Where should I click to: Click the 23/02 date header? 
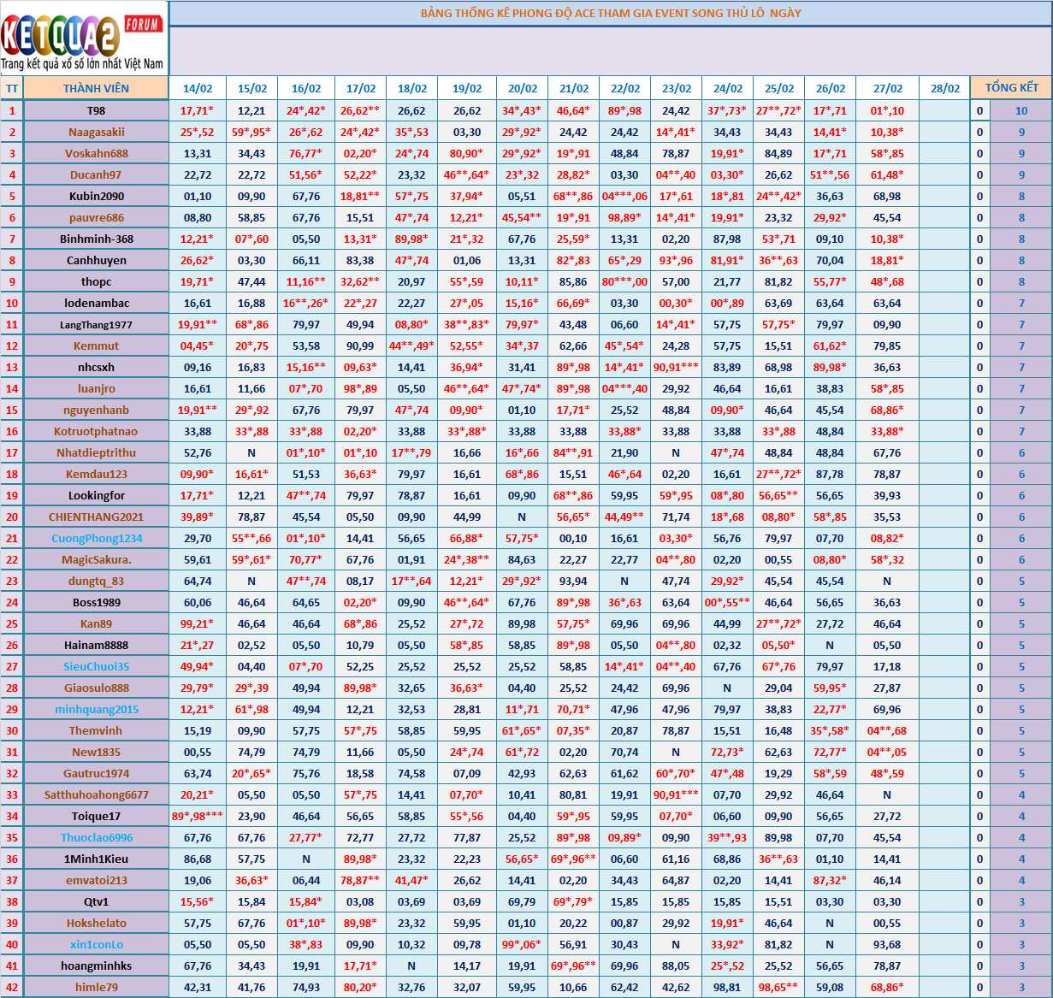click(676, 88)
